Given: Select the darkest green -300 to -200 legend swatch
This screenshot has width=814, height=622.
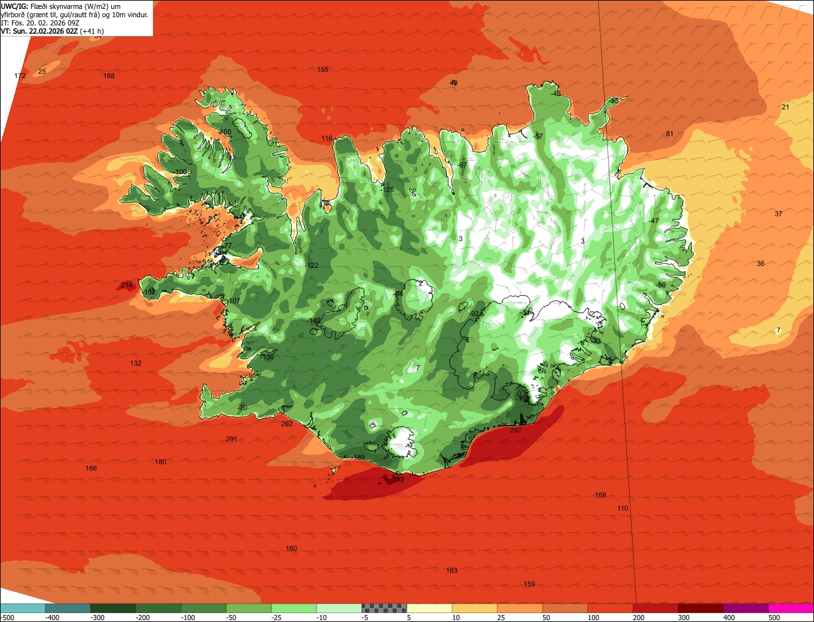Looking at the screenshot, I should (x=113, y=608).
